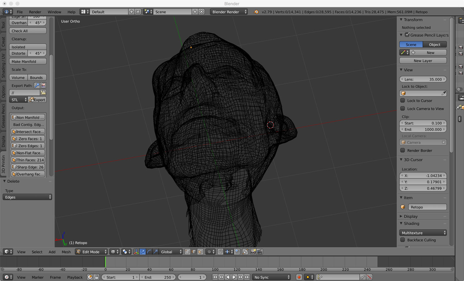Image resolution: width=464 pixels, height=281 pixels.
Task: Select vertex select mode icon
Action: pos(187,252)
